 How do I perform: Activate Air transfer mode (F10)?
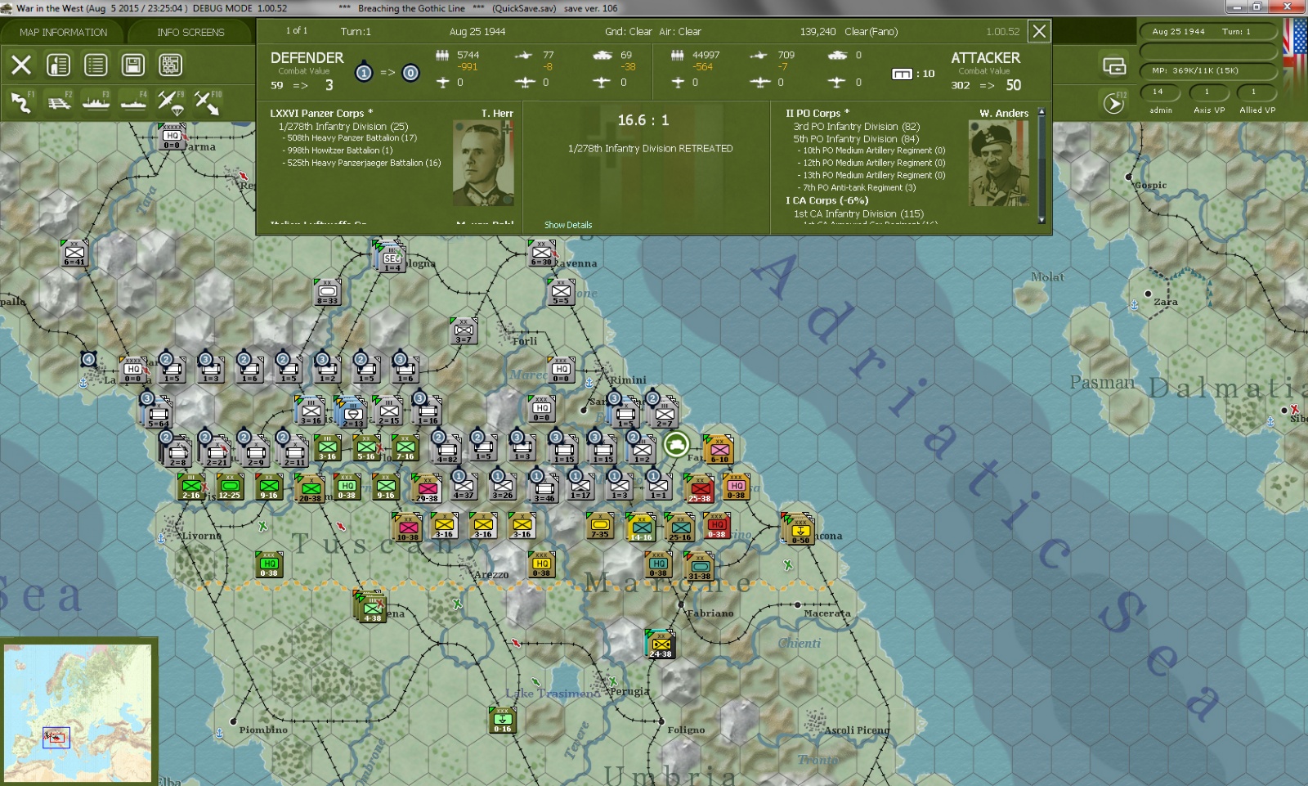pyautogui.click(x=207, y=103)
